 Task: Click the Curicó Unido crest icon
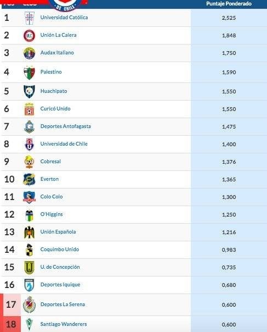(30, 109)
